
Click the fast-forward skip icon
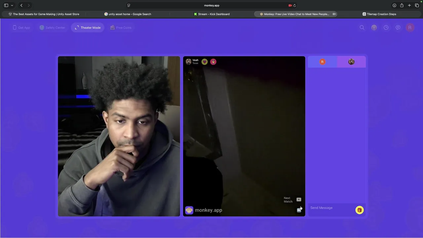point(299,210)
